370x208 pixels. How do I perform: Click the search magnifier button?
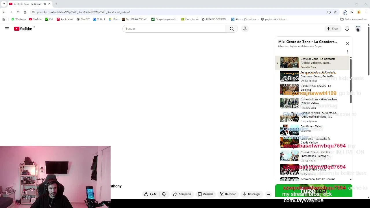click(232, 29)
